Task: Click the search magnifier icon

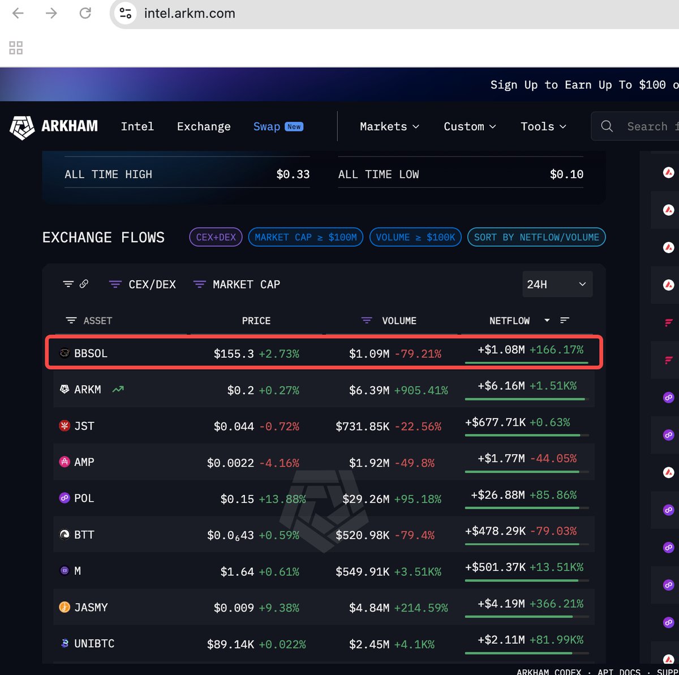Action: click(607, 126)
